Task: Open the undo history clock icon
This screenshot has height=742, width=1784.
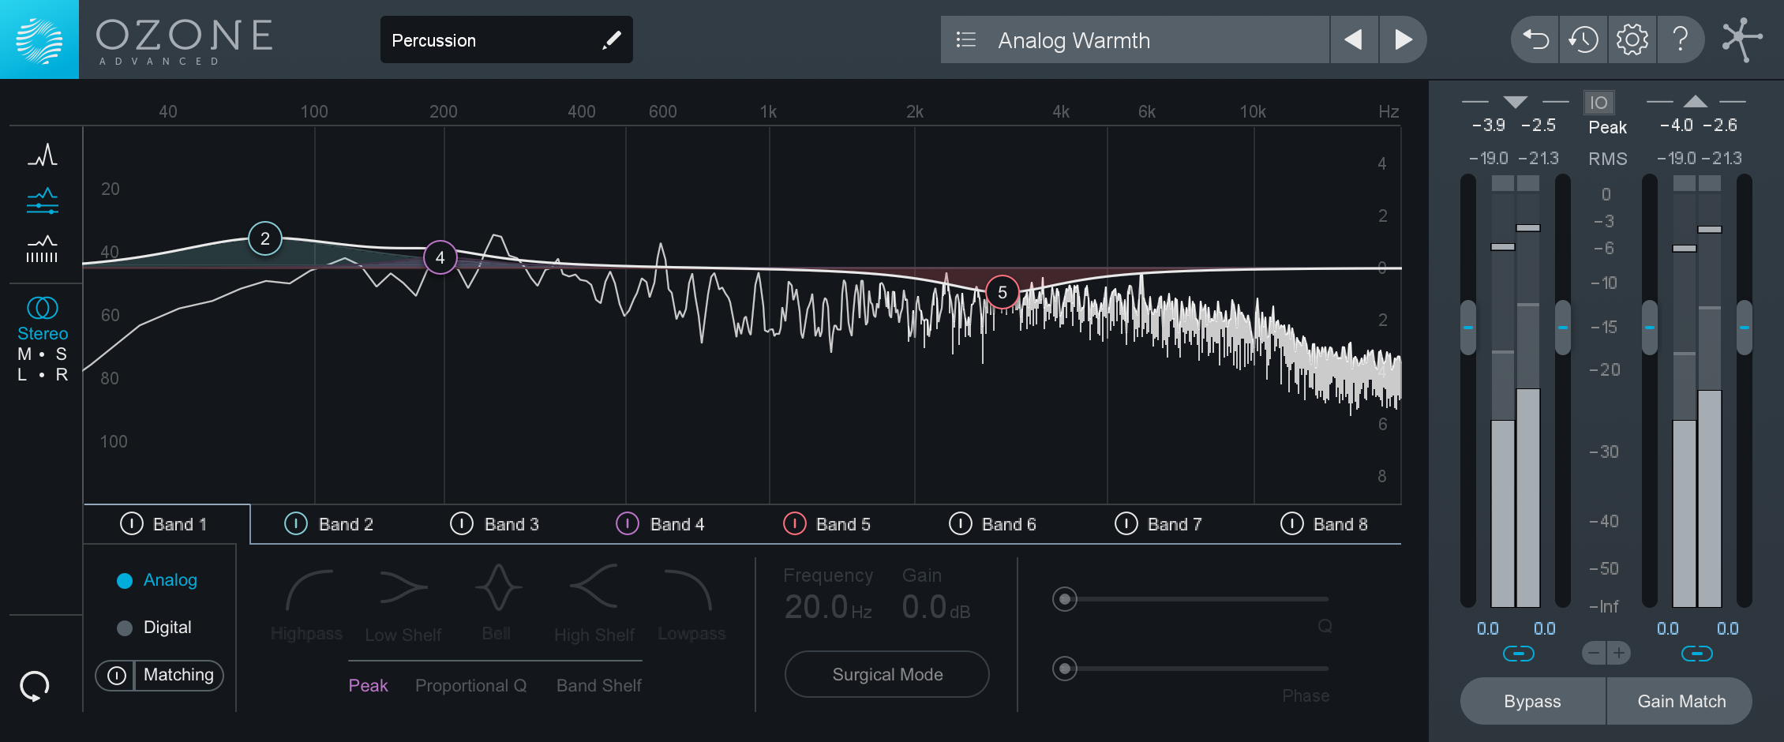Action: (x=1583, y=39)
